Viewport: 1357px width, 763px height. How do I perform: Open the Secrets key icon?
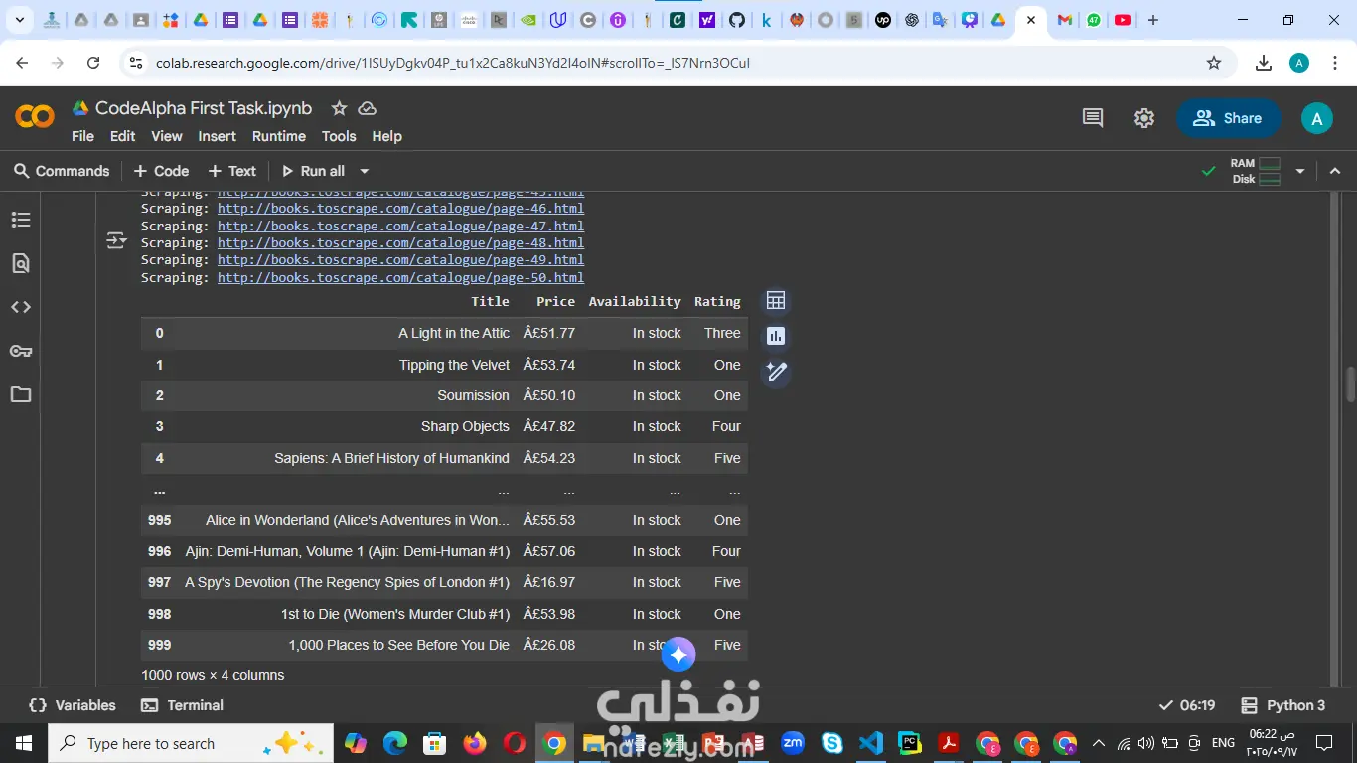click(21, 351)
